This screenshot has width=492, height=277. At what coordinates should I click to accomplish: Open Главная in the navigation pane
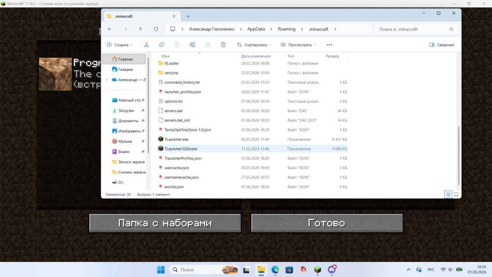(x=124, y=59)
